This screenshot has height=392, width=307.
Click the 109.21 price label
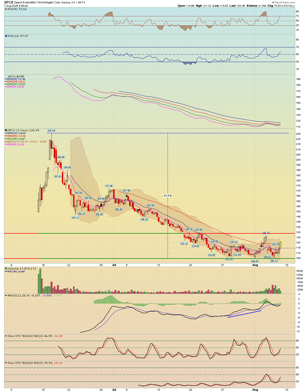[268, 257]
